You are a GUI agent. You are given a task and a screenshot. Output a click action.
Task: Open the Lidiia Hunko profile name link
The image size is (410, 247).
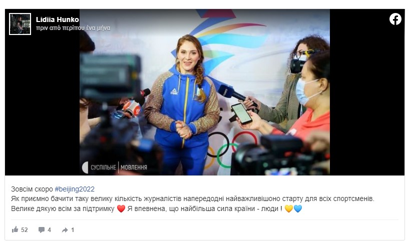tap(57, 19)
